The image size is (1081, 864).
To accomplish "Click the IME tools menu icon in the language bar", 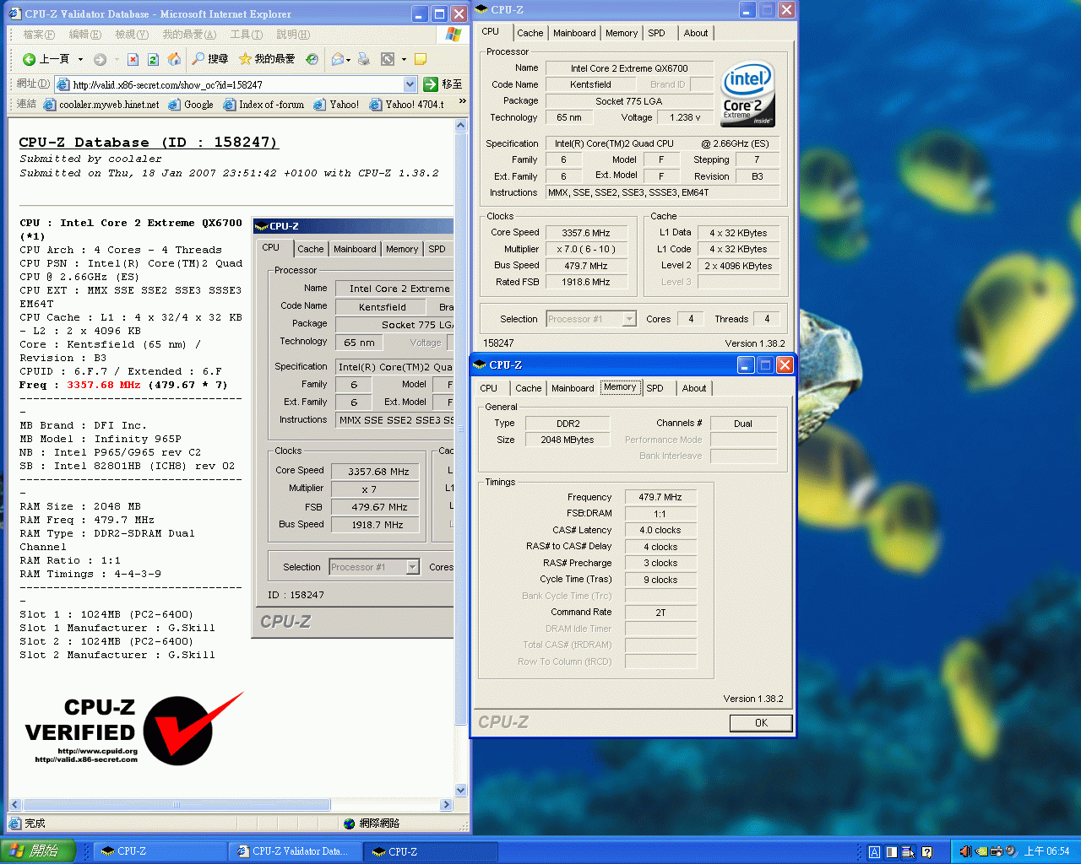I will (908, 852).
